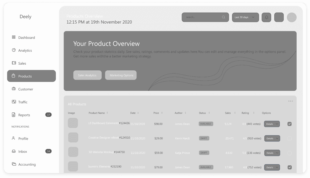This screenshot has height=178, width=310.
Task: Open Inbox via its envelope icon
Action: pyautogui.click(x=14, y=151)
